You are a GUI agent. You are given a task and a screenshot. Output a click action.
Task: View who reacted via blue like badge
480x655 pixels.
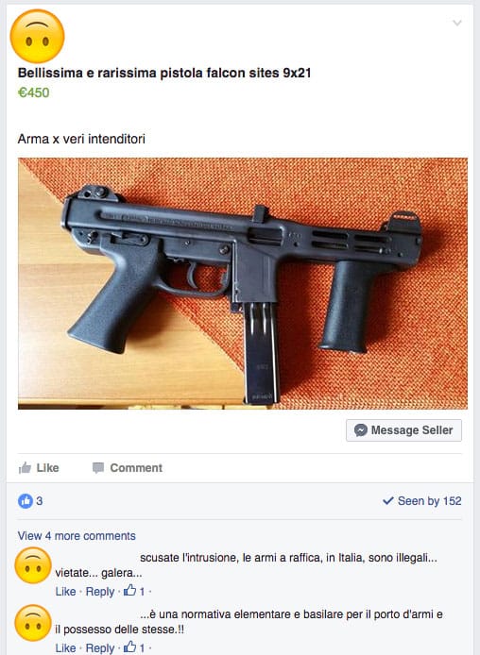[x=26, y=501]
